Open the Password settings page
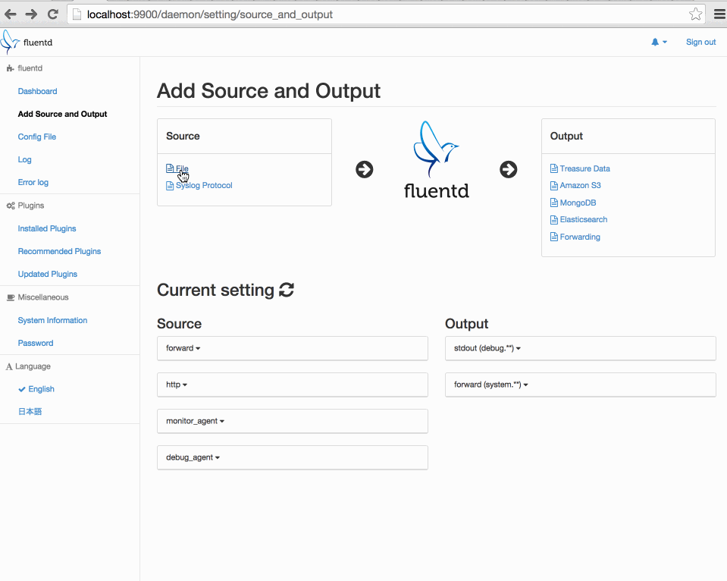 (36, 343)
